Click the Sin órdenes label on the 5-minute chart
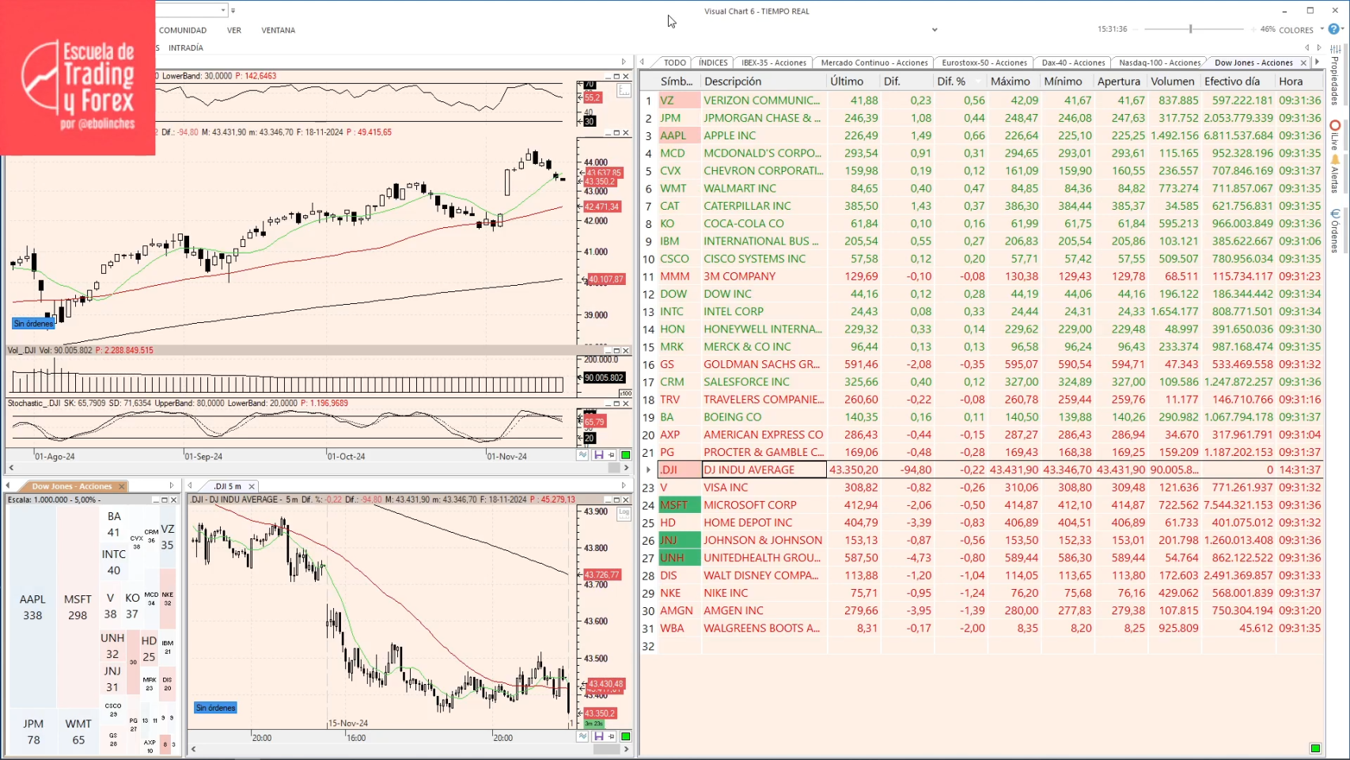Viewport: 1350px width, 760px height. coord(215,708)
